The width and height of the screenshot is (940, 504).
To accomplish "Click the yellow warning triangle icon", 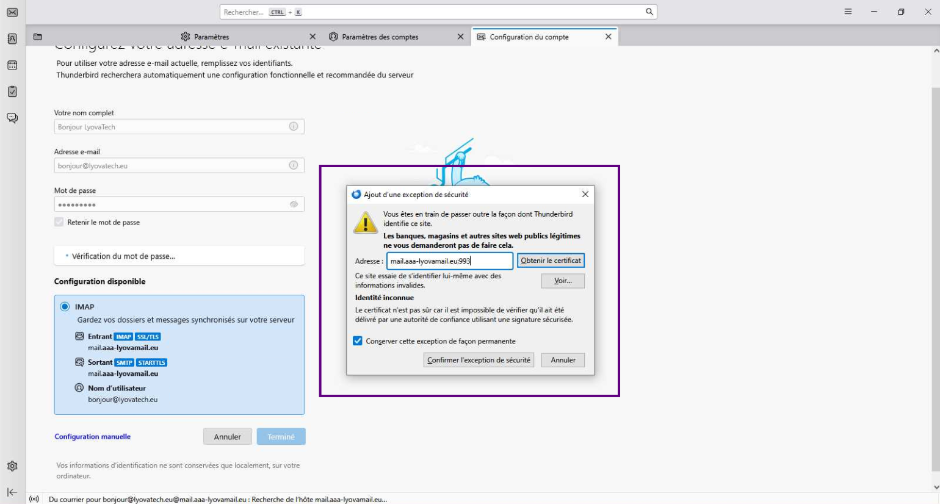I will 366,223.
